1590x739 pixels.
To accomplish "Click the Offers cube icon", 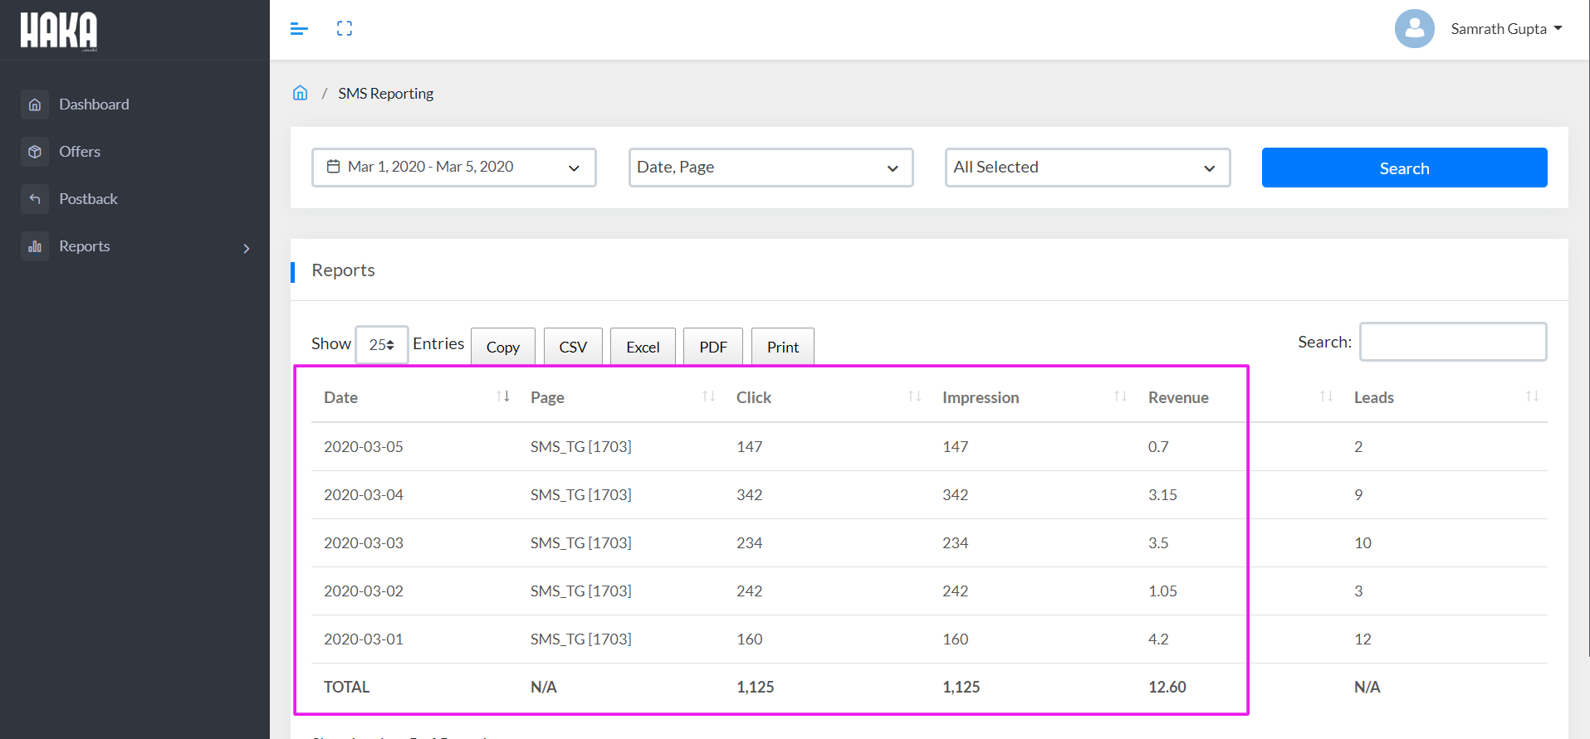I will pos(35,152).
